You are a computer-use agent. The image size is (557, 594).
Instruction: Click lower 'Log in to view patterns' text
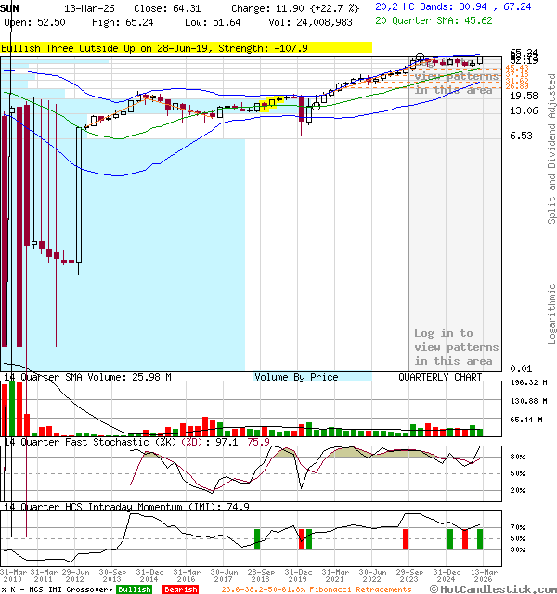coord(456,347)
